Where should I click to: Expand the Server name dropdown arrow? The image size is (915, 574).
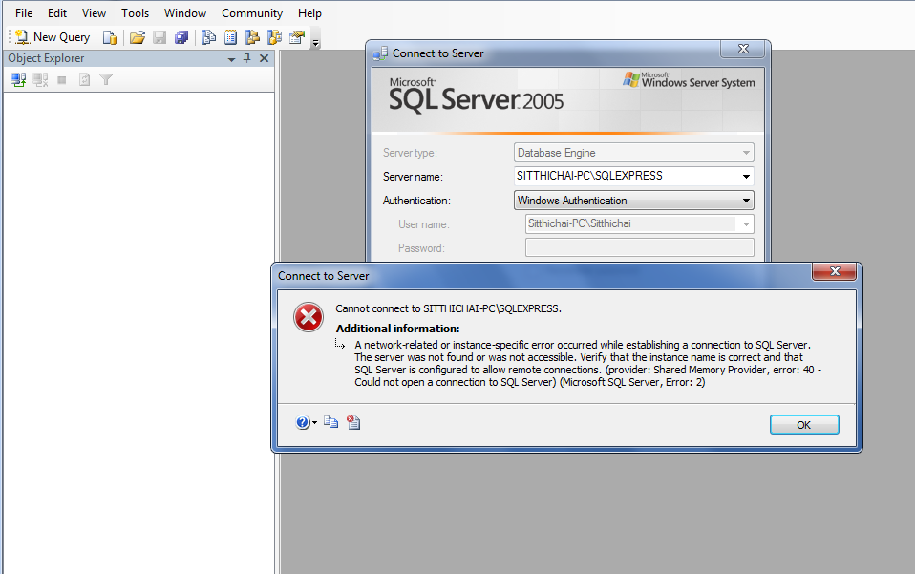coord(746,176)
